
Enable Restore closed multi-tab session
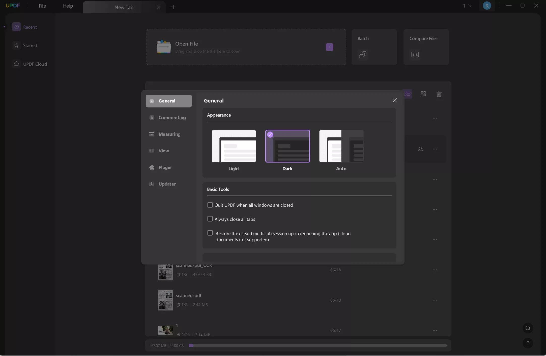(x=210, y=233)
